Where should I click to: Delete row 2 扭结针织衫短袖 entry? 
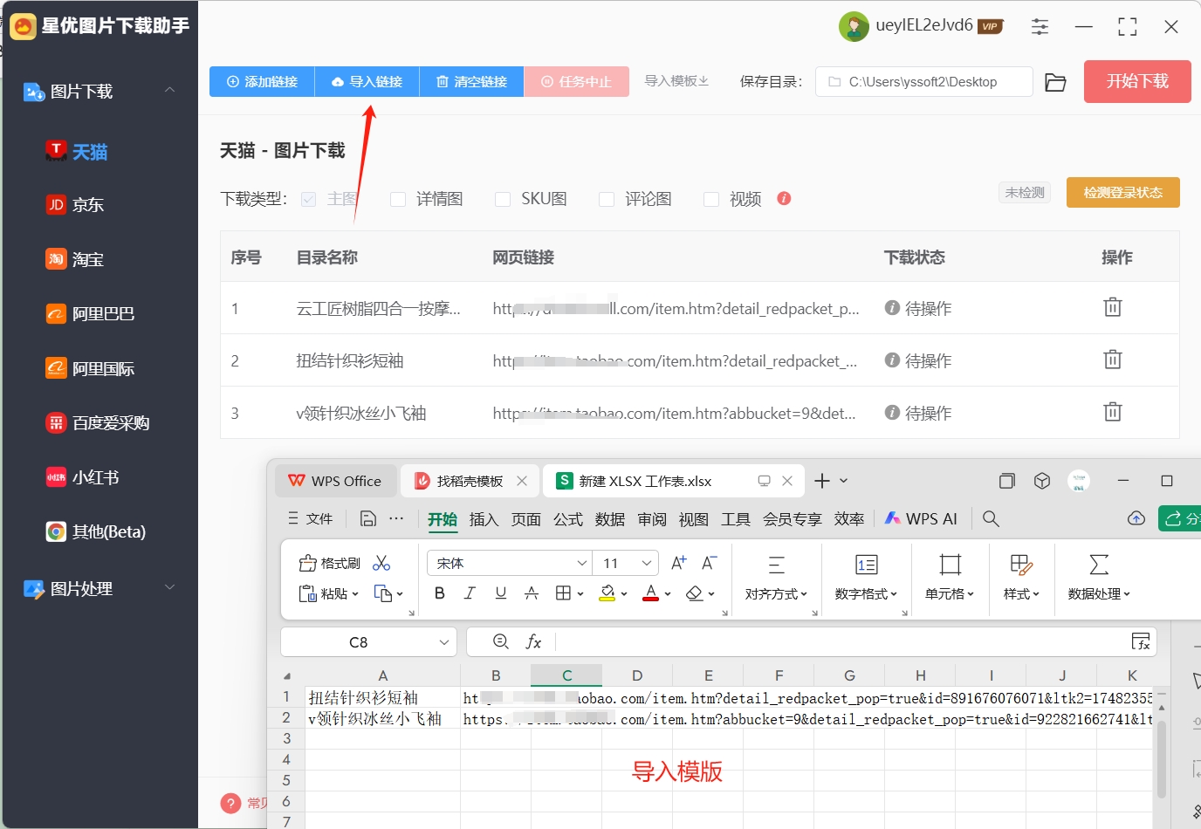click(1113, 360)
